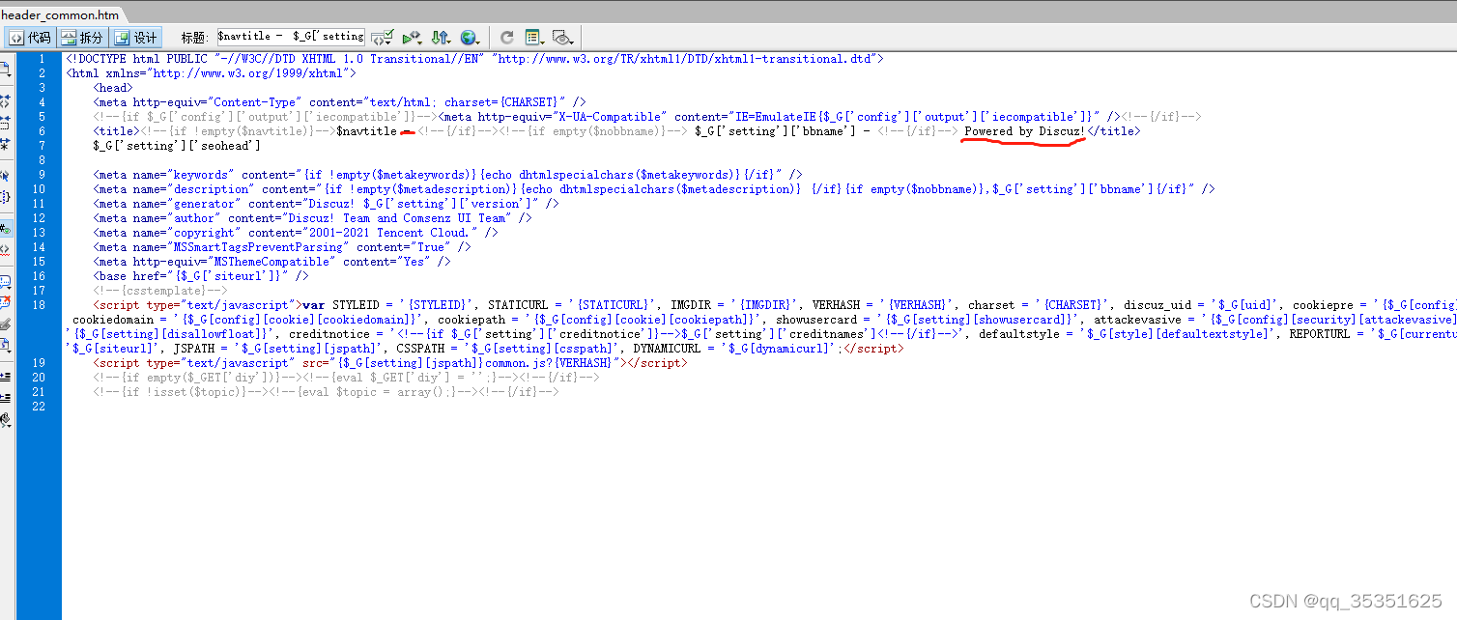
Task: Switch to Code view (代码)
Action: (x=30, y=38)
